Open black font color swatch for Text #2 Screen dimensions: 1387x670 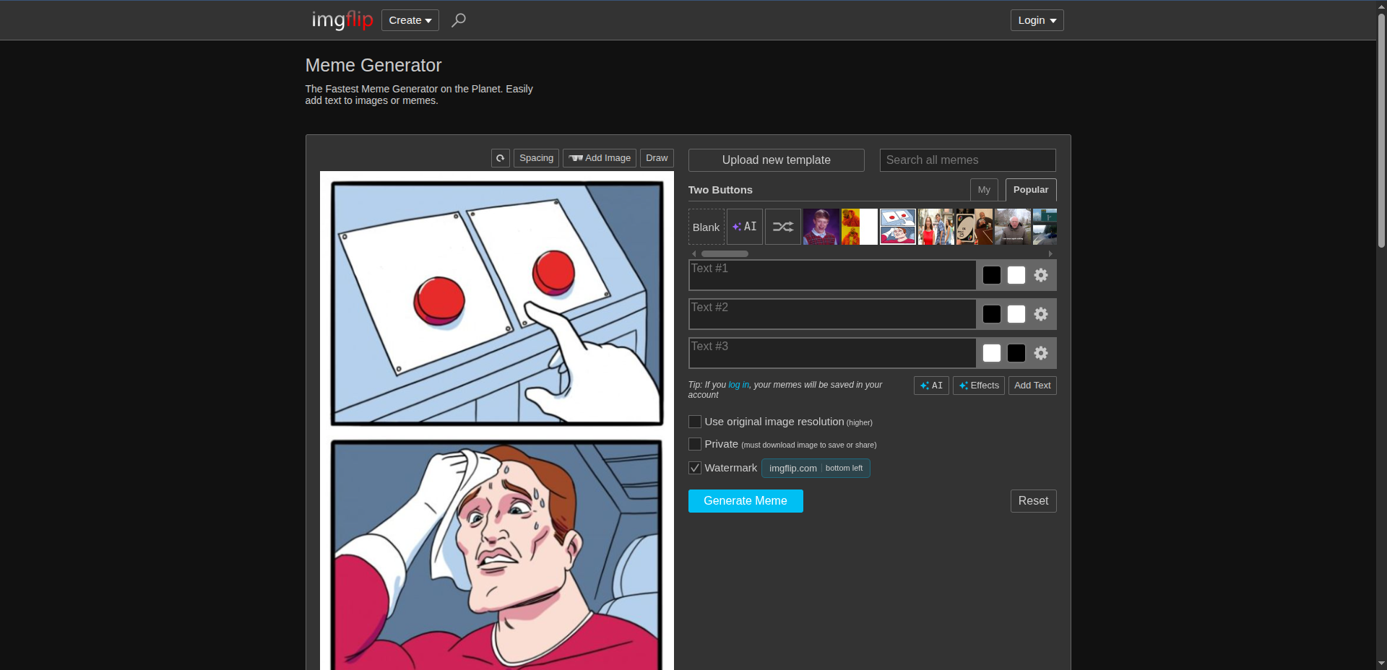[992, 314]
